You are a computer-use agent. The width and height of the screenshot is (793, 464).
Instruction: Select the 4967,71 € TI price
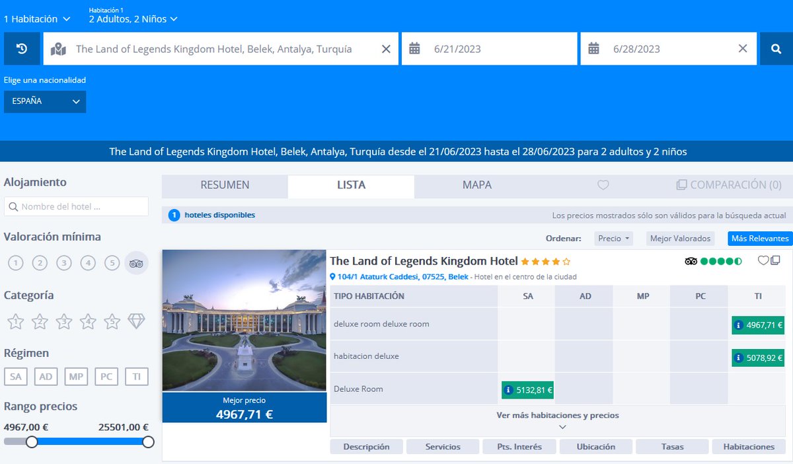[x=758, y=325]
